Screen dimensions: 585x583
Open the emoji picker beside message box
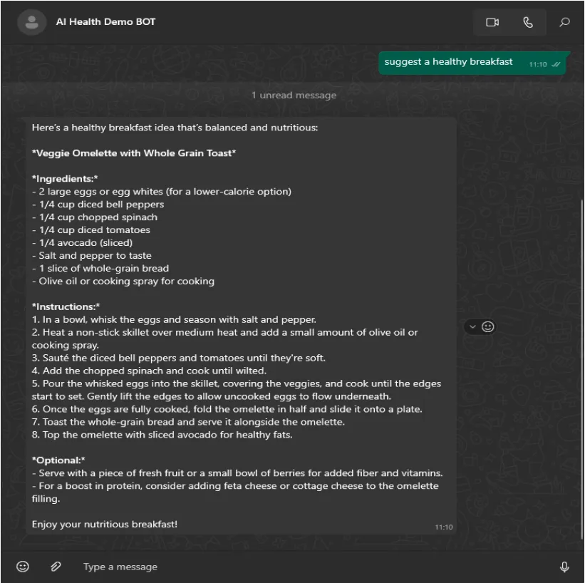23,566
